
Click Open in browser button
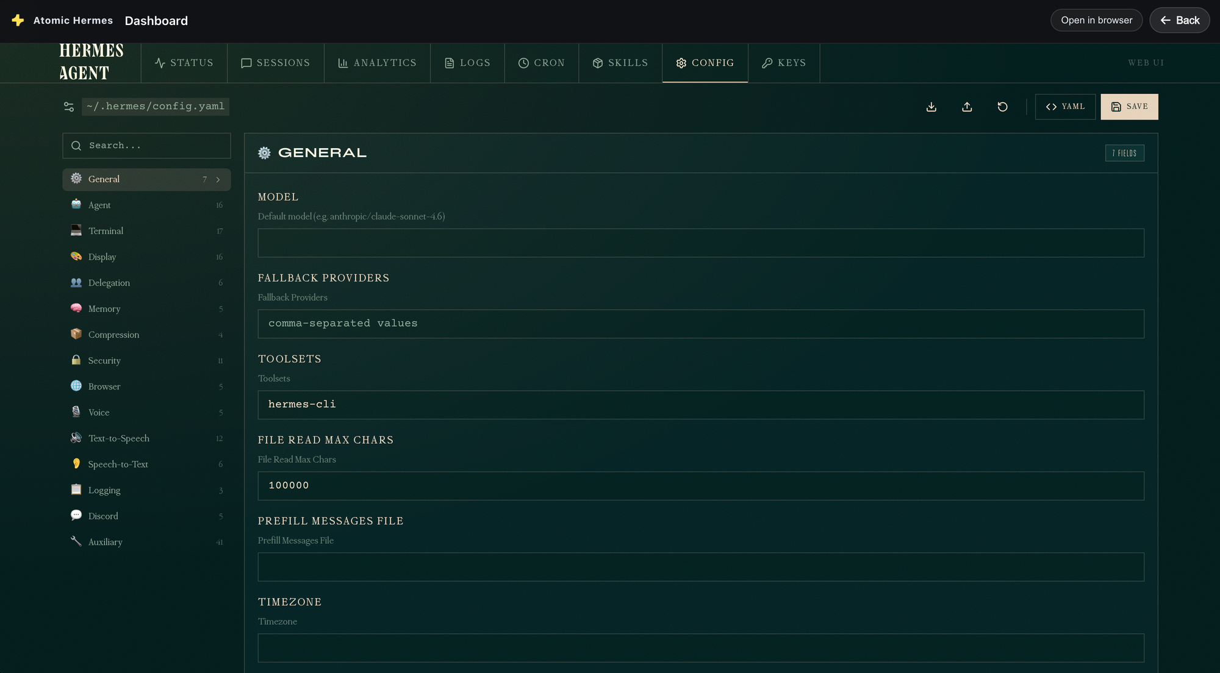click(x=1096, y=20)
